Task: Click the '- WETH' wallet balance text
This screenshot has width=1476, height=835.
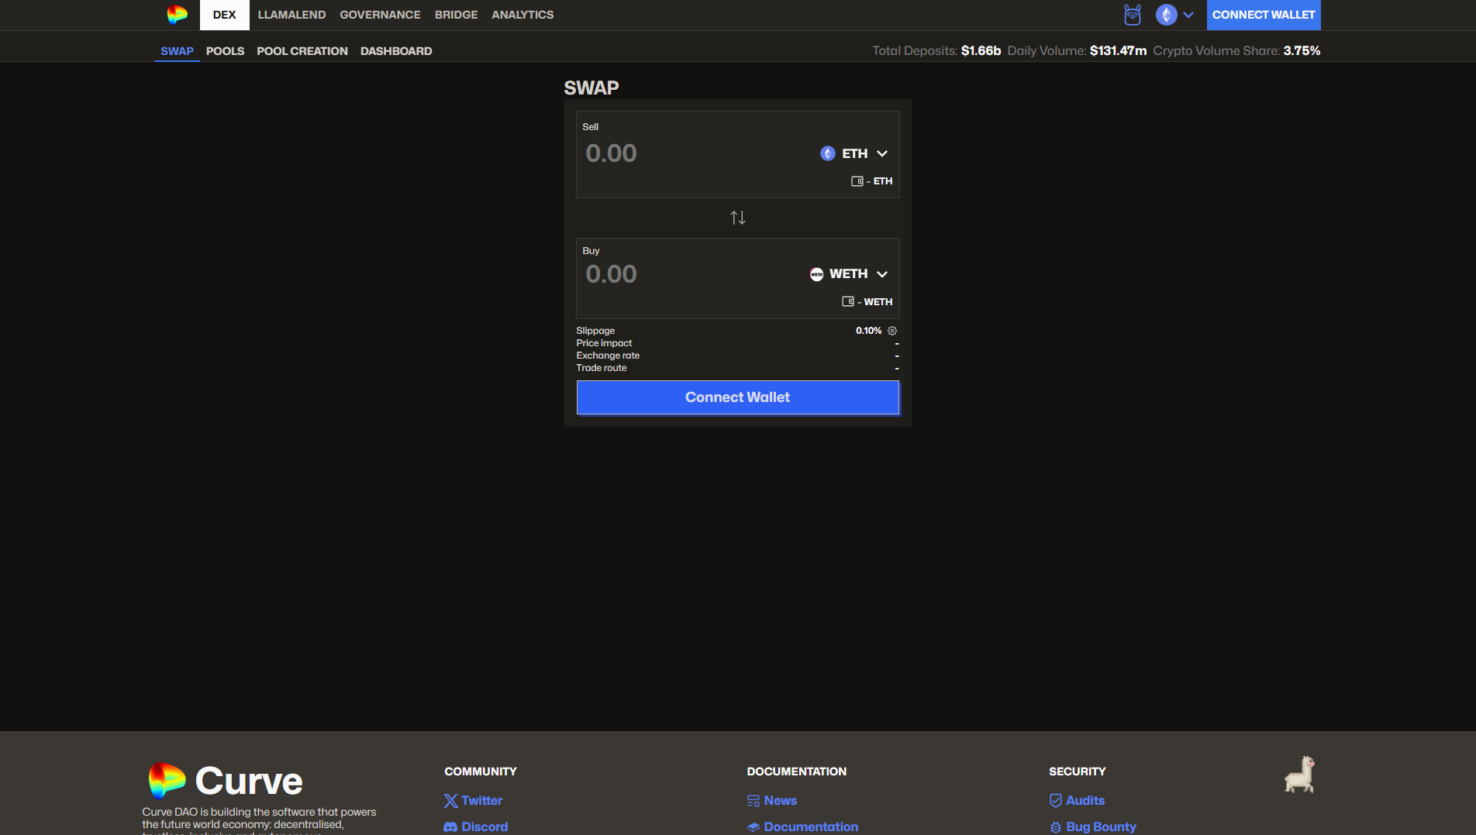Action: click(x=875, y=302)
